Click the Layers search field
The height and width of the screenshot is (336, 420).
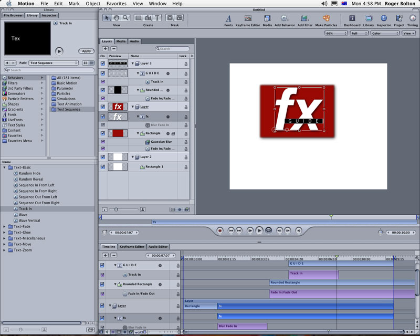pyautogui.click(x=172, y=49)
